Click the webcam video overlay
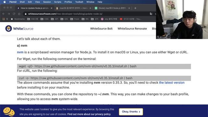This screenshot has height=117, width=208. (x=182, y=19)
